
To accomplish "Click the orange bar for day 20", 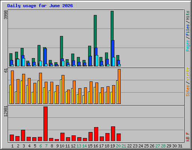I will [x=119, y=86].
